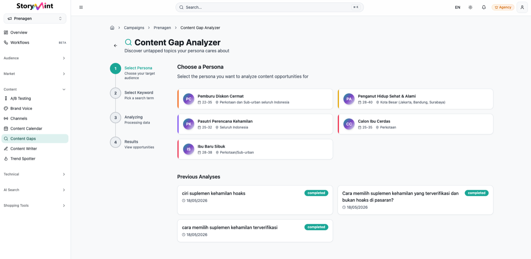Viewport: 531px width, 259px height.
Task: Toggle the sidebar hamburger menu icon
Action: point(81,7)
